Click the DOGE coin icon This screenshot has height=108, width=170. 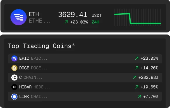tap(15, 68)
